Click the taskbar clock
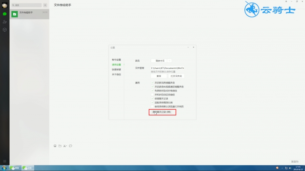The width and height of the screenshot is (305, 171). point(298,168)
